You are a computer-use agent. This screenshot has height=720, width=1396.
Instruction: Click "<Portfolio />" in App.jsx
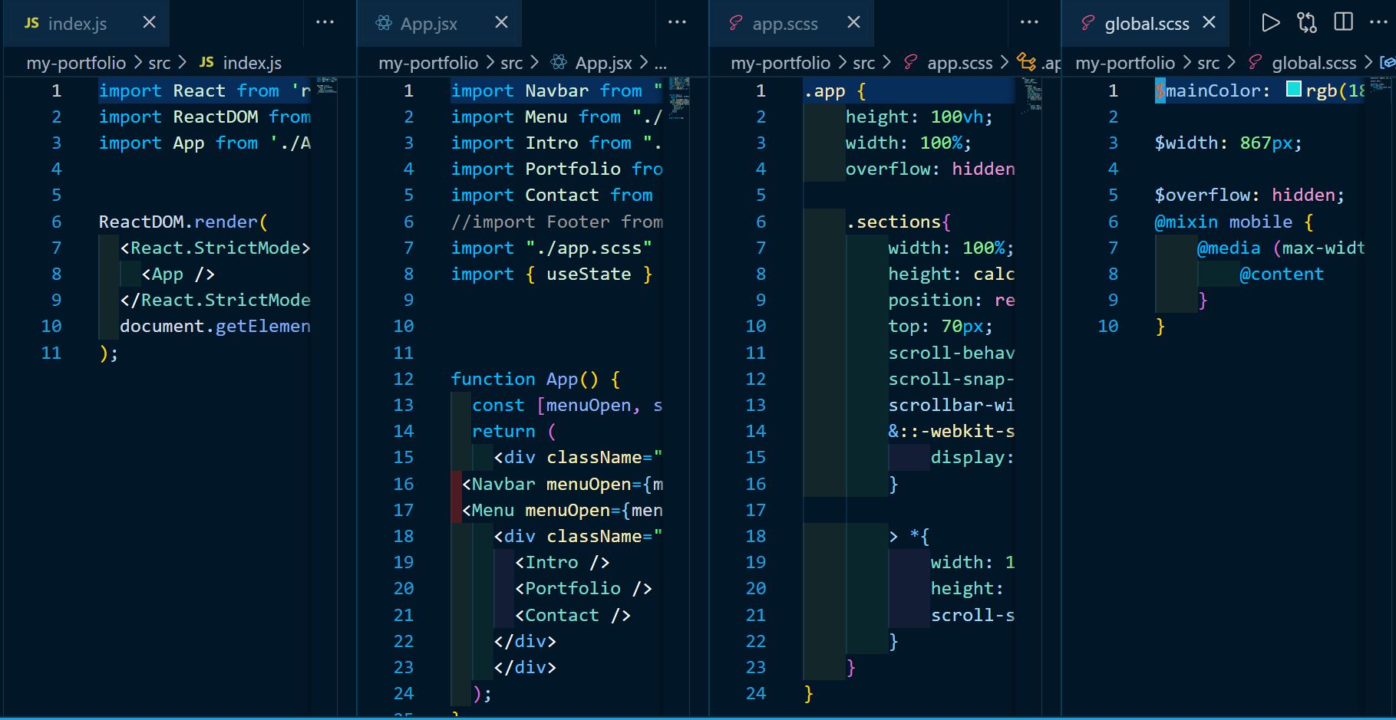[x=583, y=588]
